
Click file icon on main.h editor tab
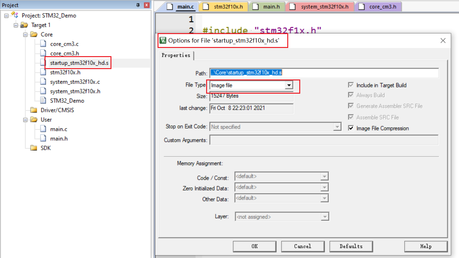[255, 7]
